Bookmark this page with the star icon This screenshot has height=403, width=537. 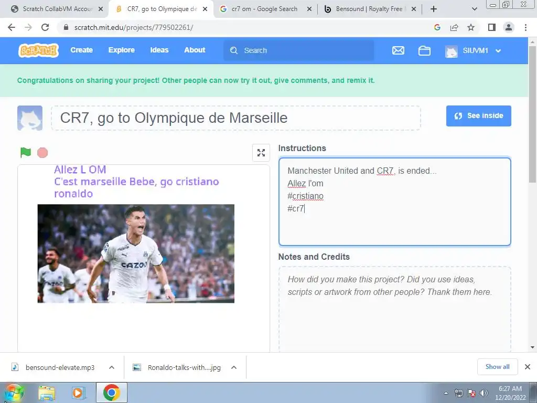click(x=471, y=27)
